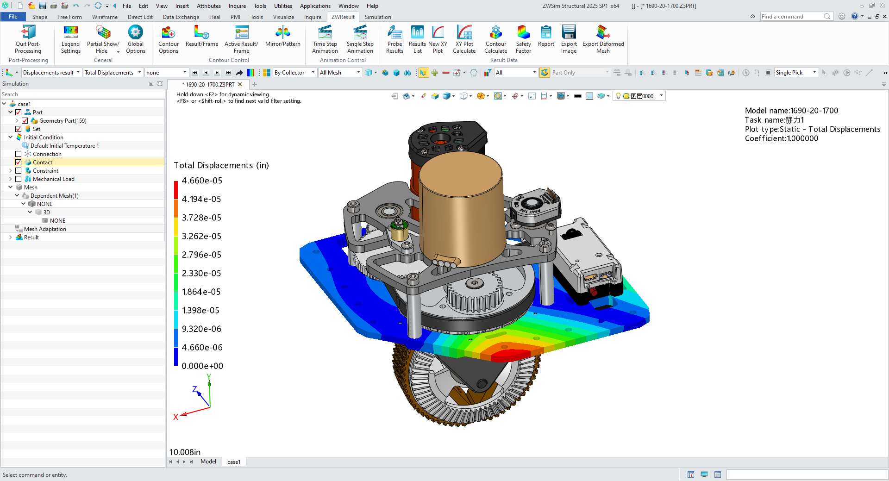Screen dimensions: 889x481
Task: Toggle the Set checkbox
Action: [x=19, y=129]
